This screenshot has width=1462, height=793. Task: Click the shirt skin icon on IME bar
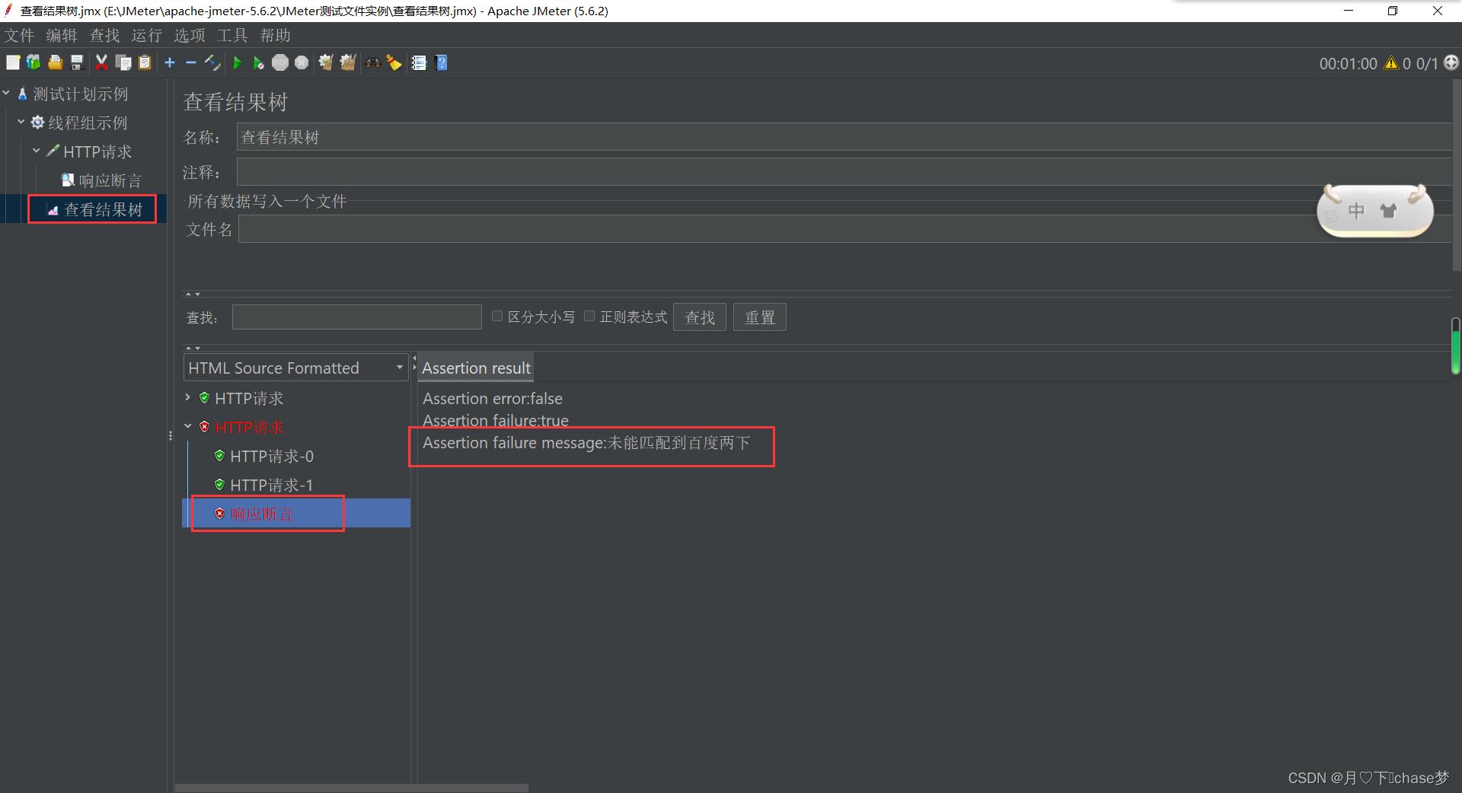[x=1388, y=211]
